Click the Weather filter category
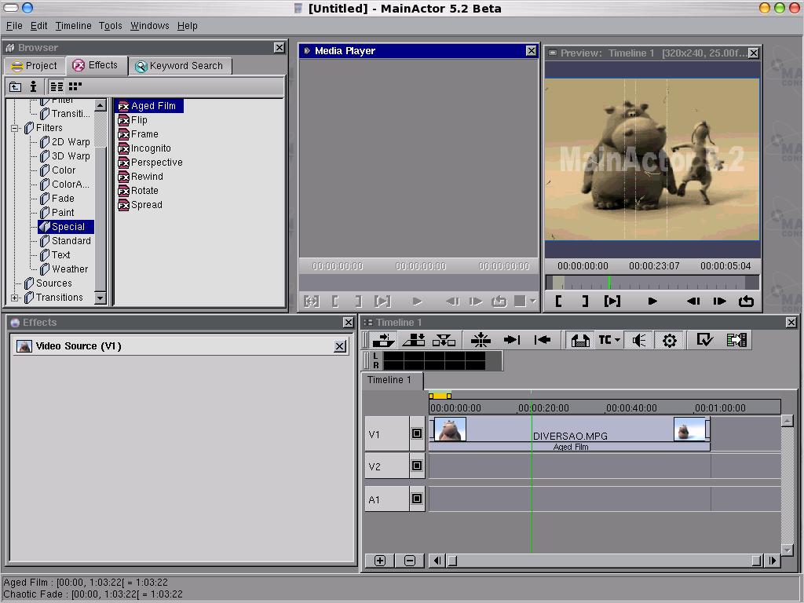 (69, 269)
